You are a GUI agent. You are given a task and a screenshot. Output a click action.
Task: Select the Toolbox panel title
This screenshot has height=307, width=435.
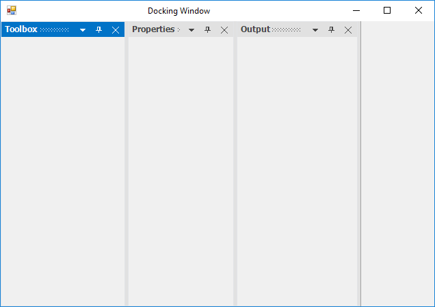[x=21, y=29]
